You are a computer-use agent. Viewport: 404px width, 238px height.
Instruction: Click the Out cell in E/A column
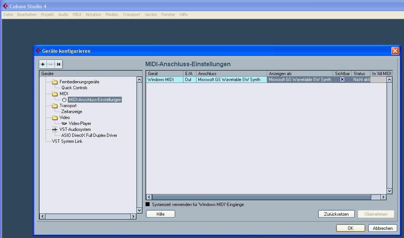tap(190, 80)
